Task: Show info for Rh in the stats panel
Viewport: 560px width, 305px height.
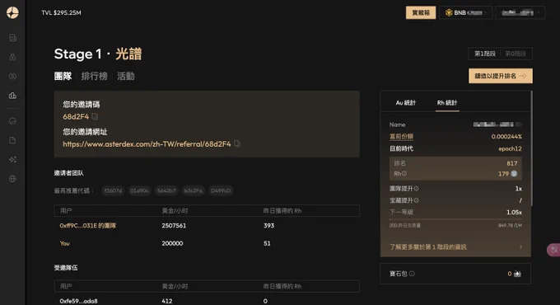Action: tap(404, 174)
